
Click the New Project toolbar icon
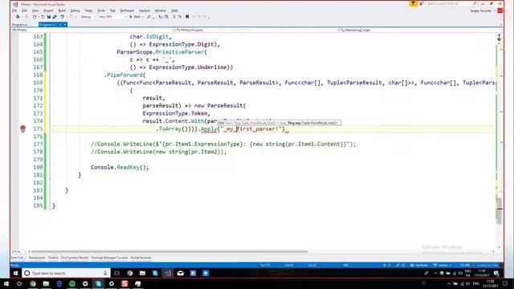click(35, 17)
